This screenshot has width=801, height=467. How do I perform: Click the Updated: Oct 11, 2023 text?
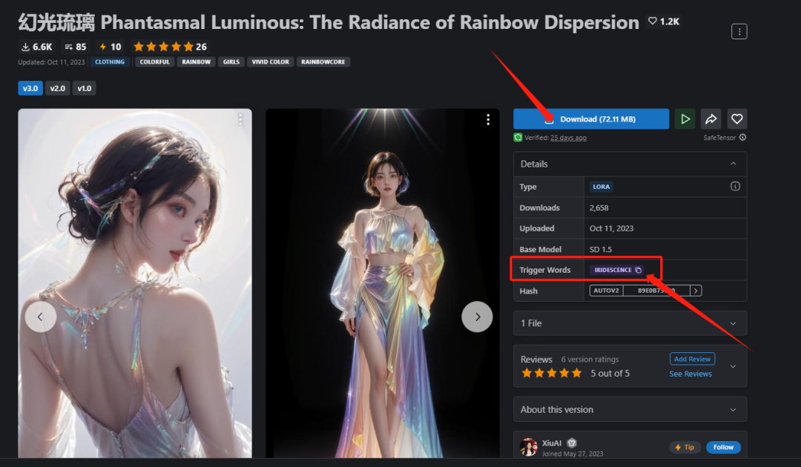[x=51, y=62]
